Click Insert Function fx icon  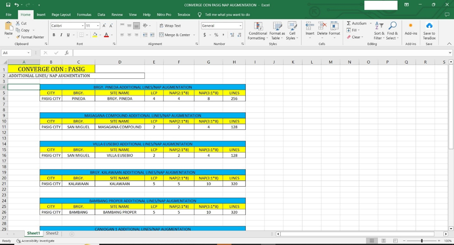[x=67, y=53]
